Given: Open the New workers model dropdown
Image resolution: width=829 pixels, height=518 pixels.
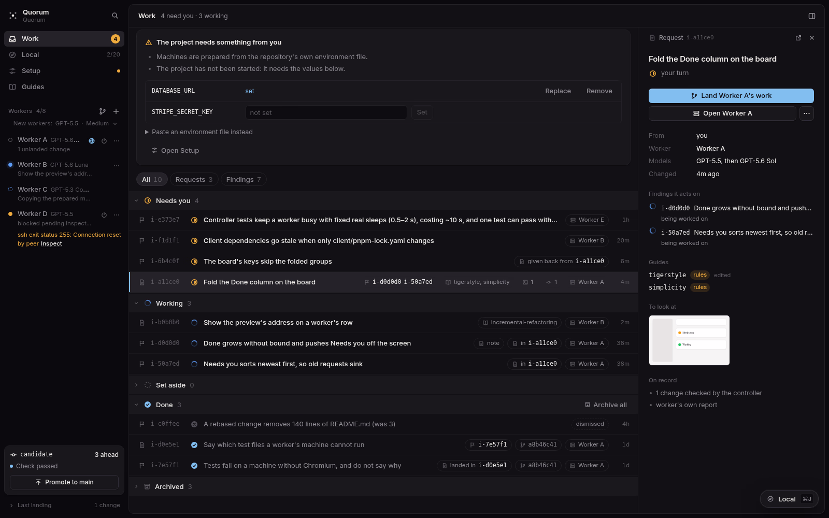Looking at the screenshot, I should (65, 123).
